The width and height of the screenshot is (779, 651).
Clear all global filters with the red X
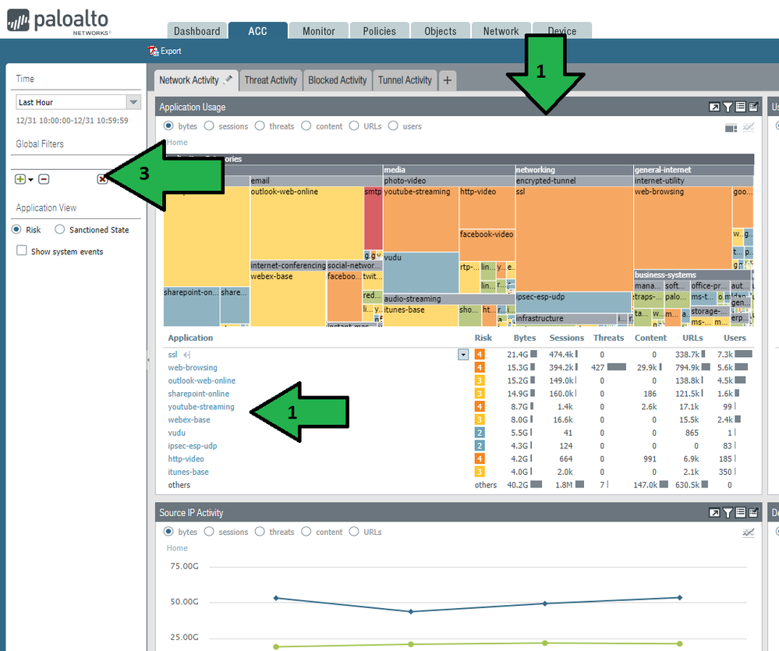tap(102, 179)
